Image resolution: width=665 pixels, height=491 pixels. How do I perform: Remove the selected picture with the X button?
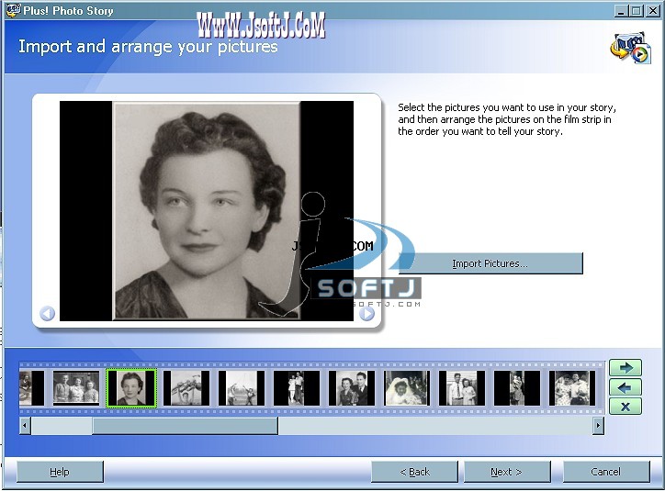coord(626,407)
